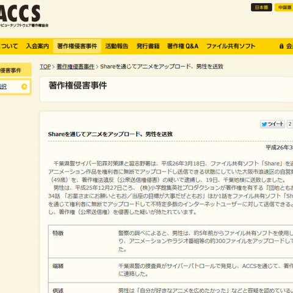Click the Twitter bird icon
Screen dimensions: 293x293
coord(264,124)
